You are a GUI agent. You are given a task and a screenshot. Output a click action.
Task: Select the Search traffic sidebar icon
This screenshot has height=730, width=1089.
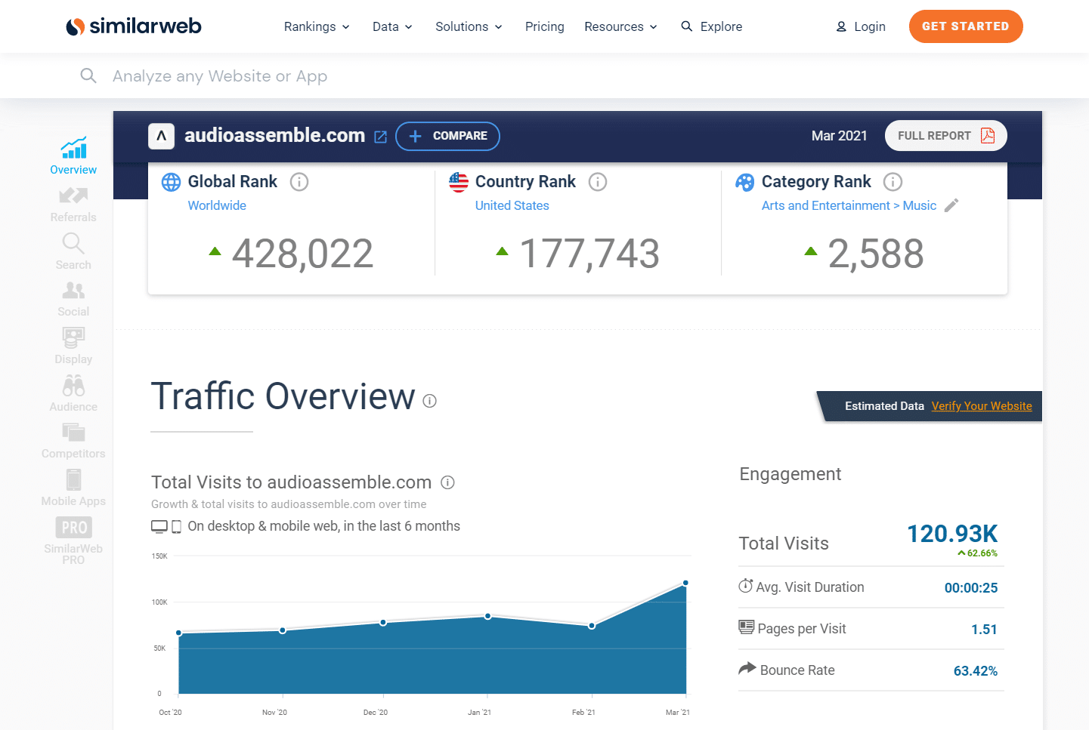click(x=73, y=251)
